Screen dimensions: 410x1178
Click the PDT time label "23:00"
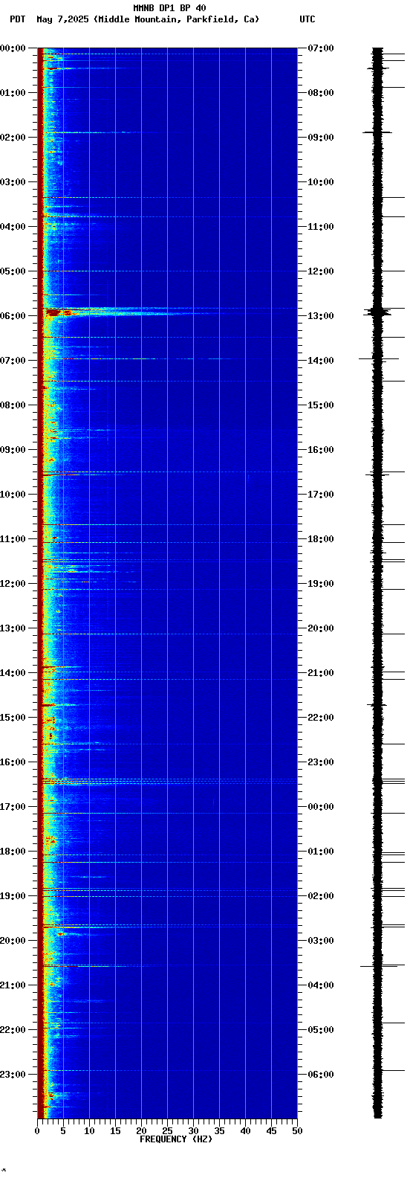(x=12, y=1075)
